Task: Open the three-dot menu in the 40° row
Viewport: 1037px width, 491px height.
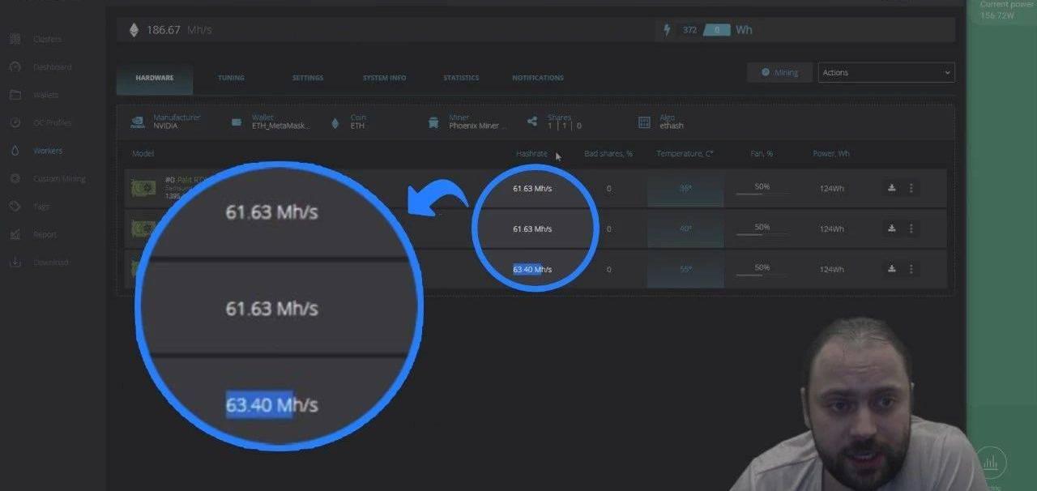Action: [911, 228]
